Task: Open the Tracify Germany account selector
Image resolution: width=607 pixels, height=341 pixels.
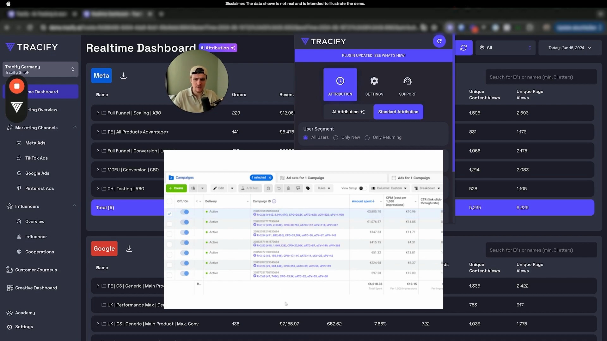Action: pyautogui.click(x=40, y=69)
